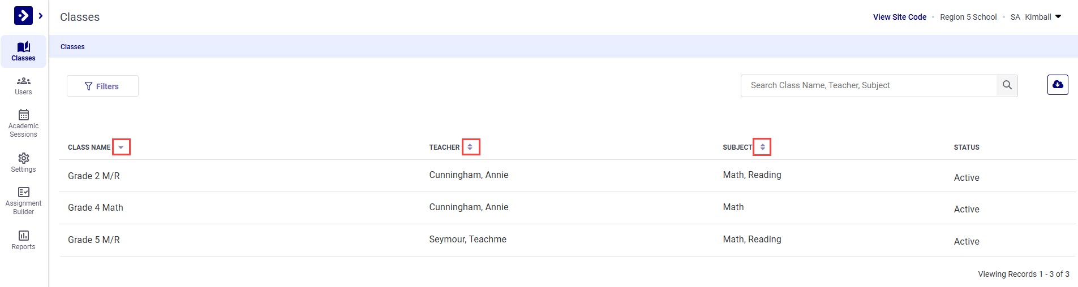Open the Filters button
Image resolution: width=1078 pixels, height=287 pixels.
tap(102, 86)
